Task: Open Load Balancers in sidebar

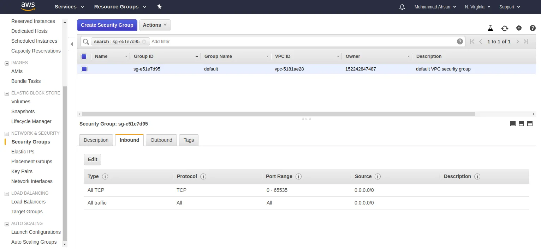Action: (28, 202)
